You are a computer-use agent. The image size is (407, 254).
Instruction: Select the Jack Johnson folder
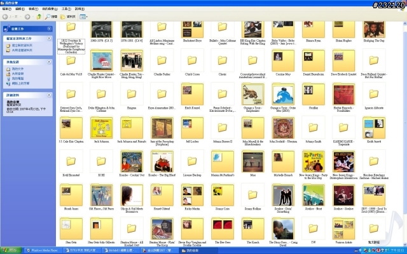[102, 129]
